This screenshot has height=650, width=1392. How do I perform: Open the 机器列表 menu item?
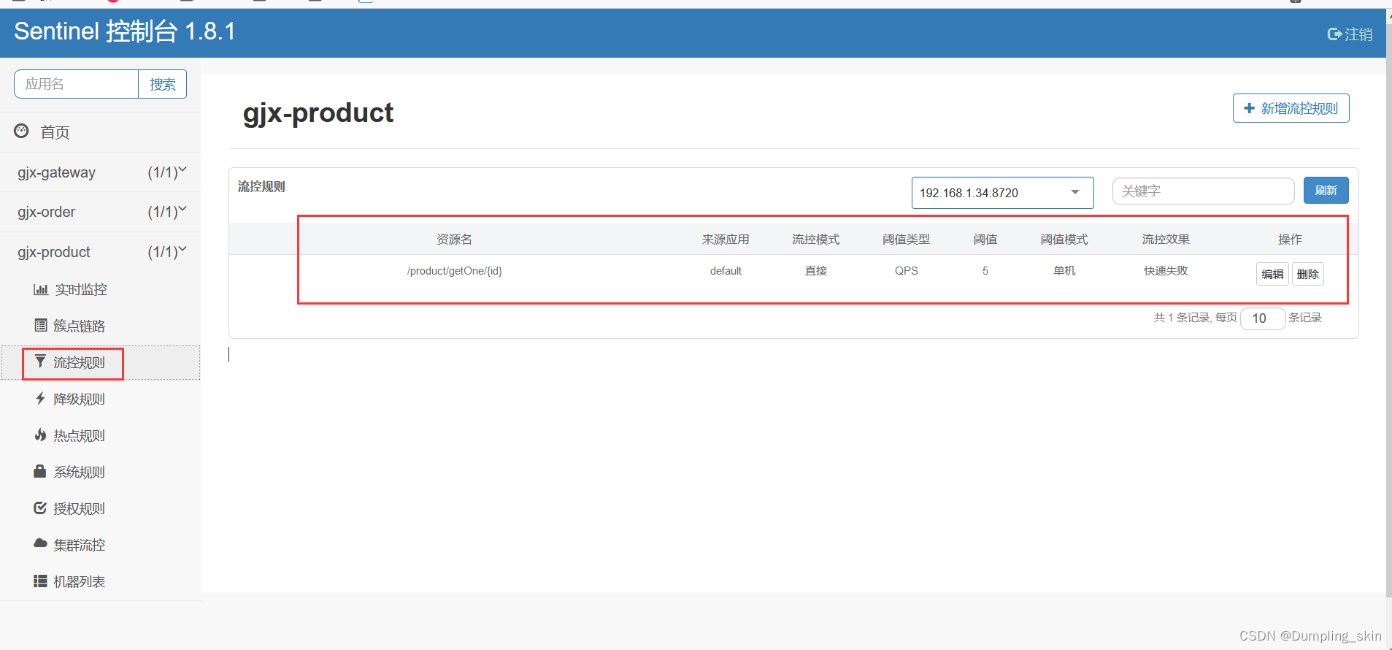pyautogui.click(x=100, y=581)
